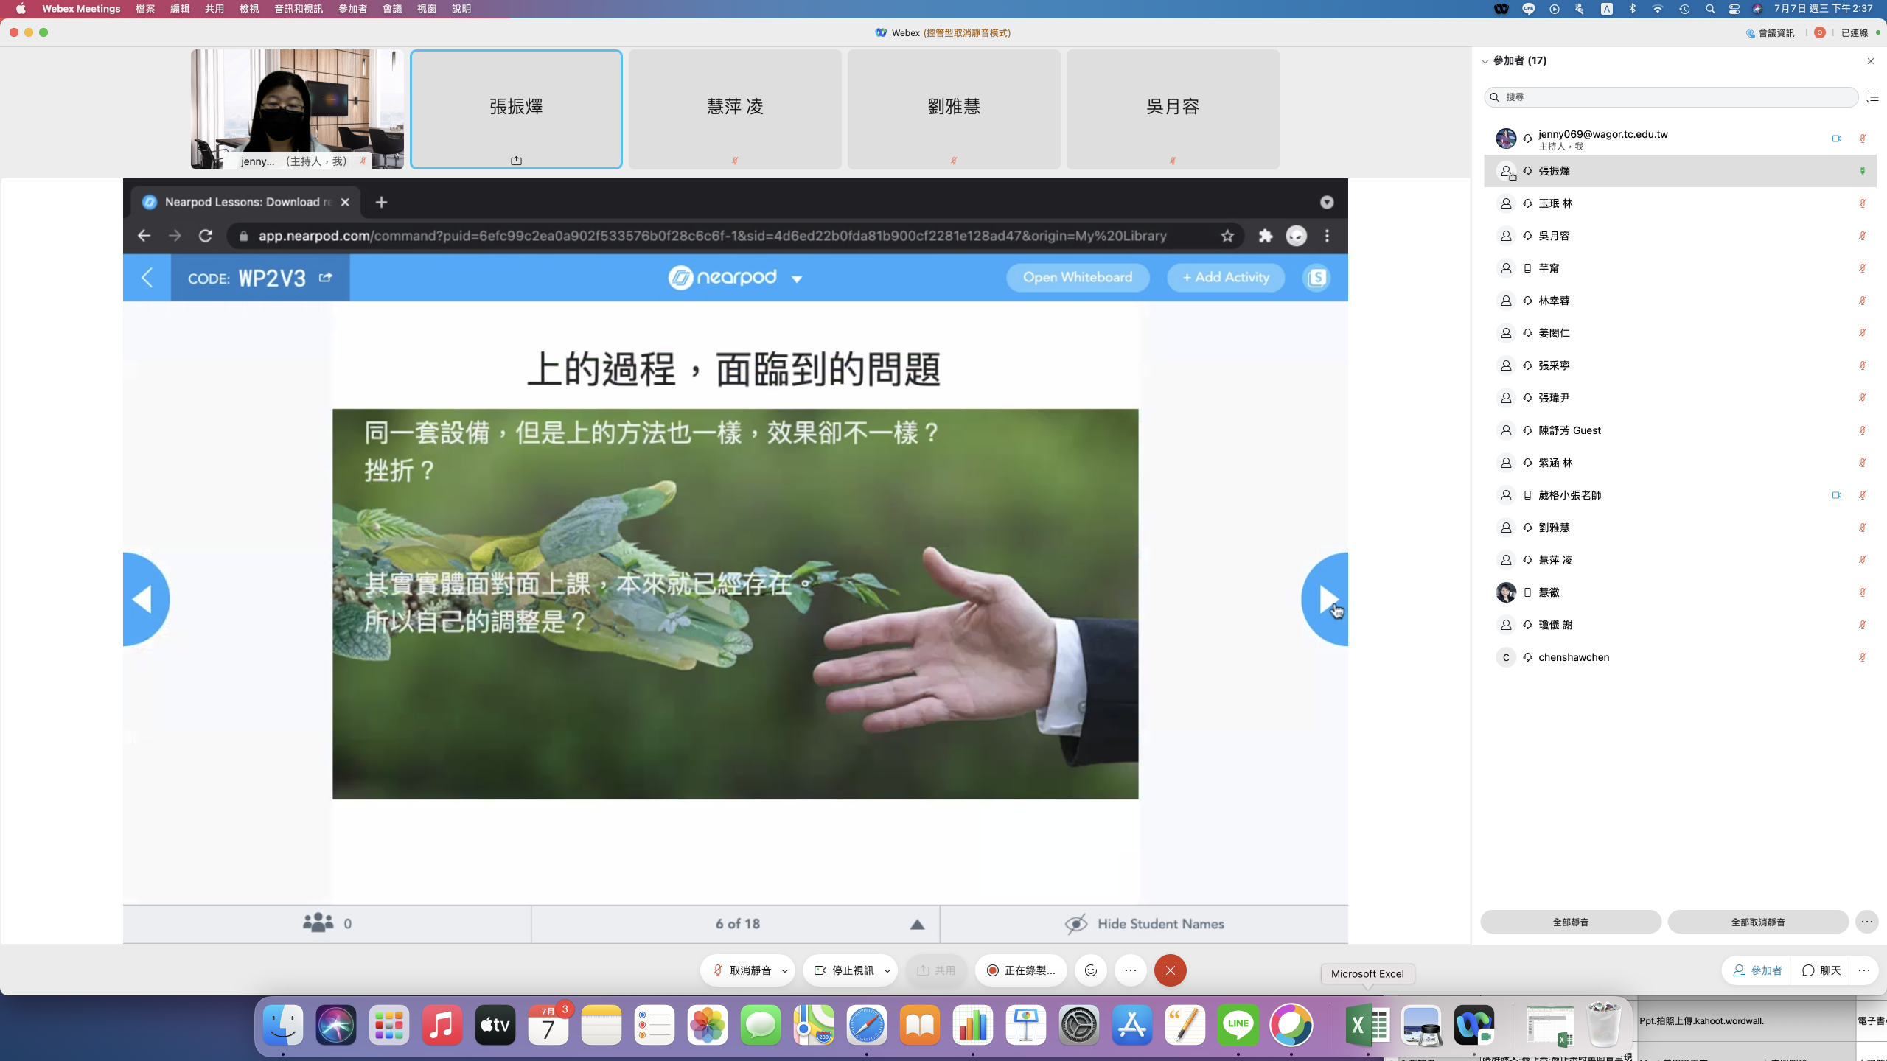This screenshot has height=1061, width=1887.
Task: Expand slide list arrow beside 6 of 18
Action: 917,925
